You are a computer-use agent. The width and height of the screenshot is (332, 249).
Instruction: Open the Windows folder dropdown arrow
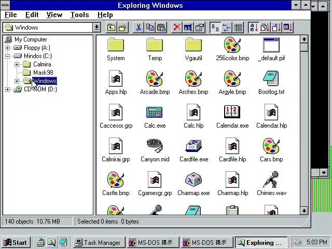click(97, 27)
